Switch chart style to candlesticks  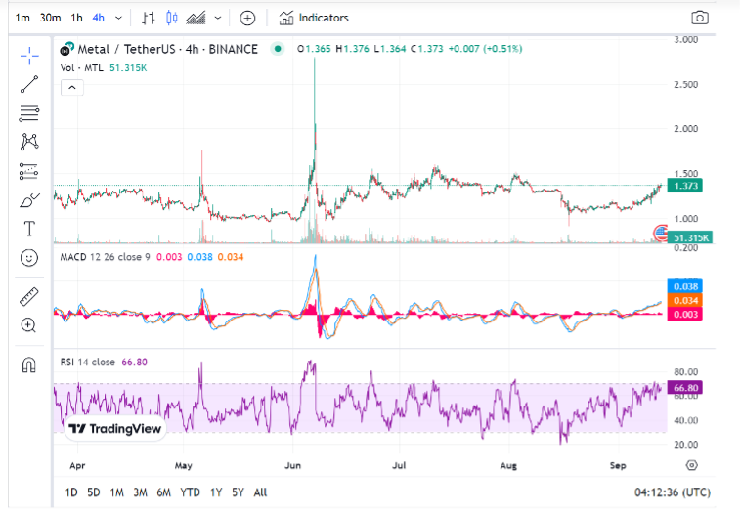(172, 18)
